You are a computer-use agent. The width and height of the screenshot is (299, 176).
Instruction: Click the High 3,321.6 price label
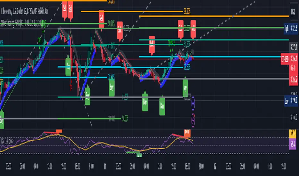point(291,28)
